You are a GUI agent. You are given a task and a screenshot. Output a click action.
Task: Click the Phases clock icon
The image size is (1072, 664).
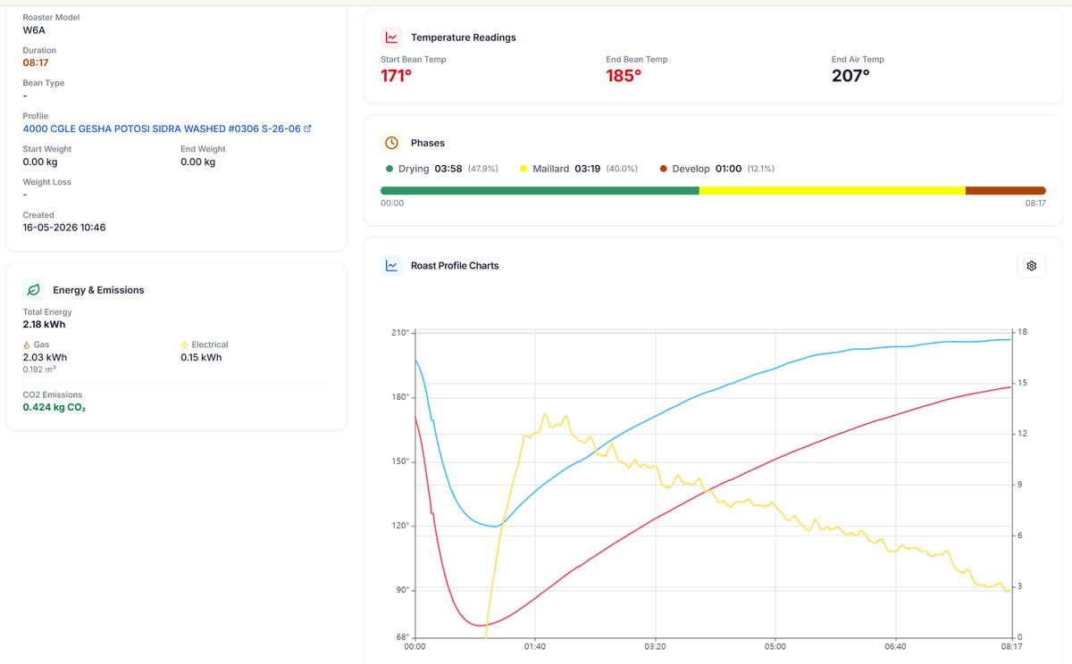click(x=391, y=143)
